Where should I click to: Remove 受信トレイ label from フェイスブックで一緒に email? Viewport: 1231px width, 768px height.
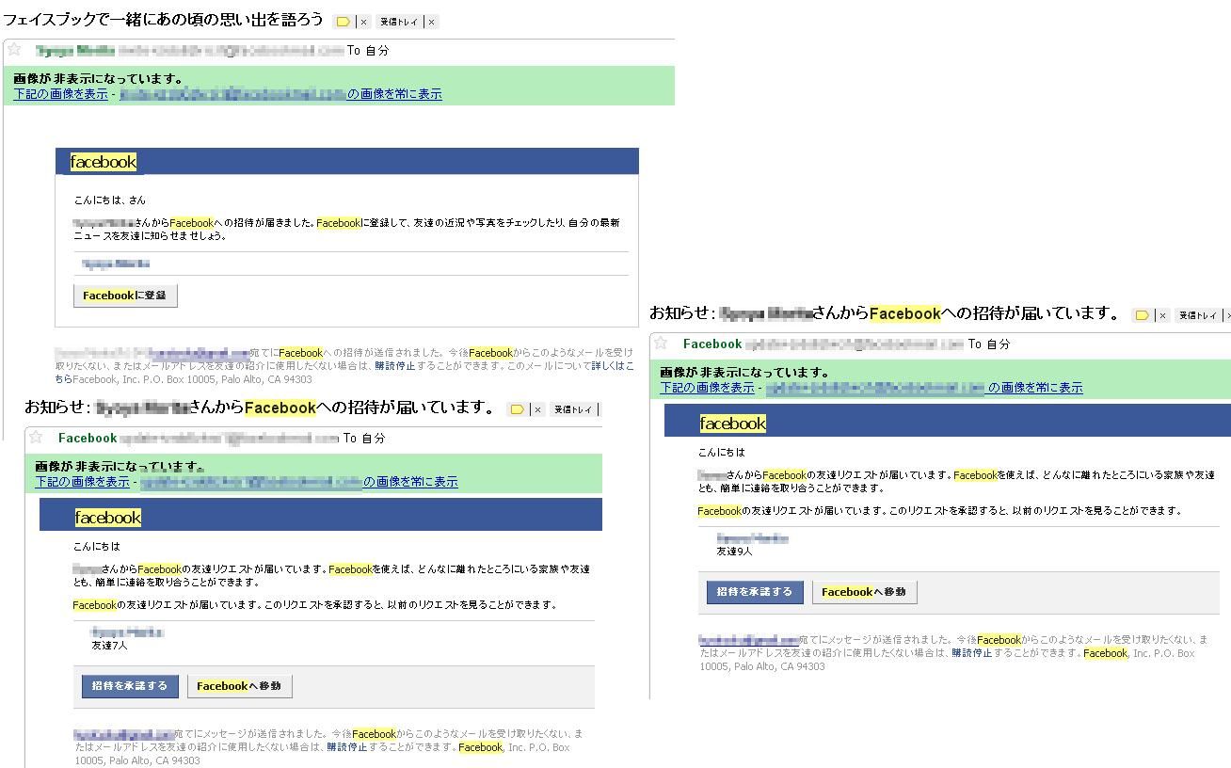coord(431,22)
